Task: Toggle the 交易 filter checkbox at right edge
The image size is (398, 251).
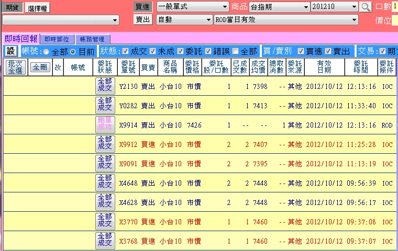Action: (x=382, y=51)
